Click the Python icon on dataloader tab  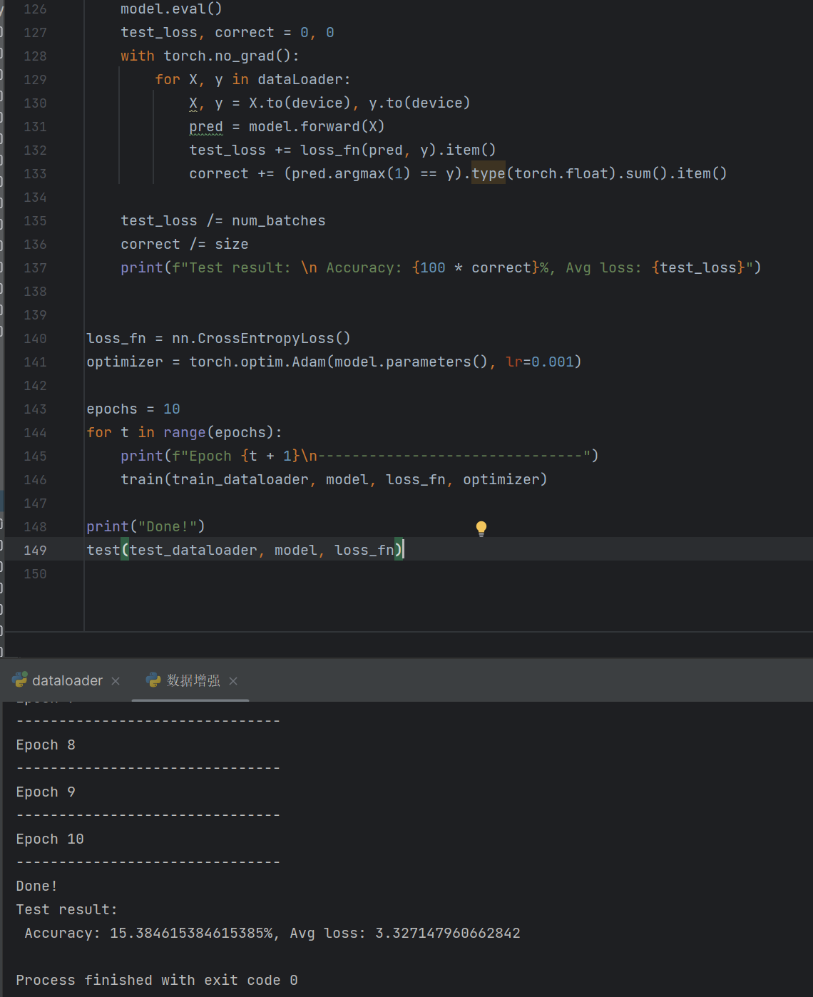(x=20, y=680)
